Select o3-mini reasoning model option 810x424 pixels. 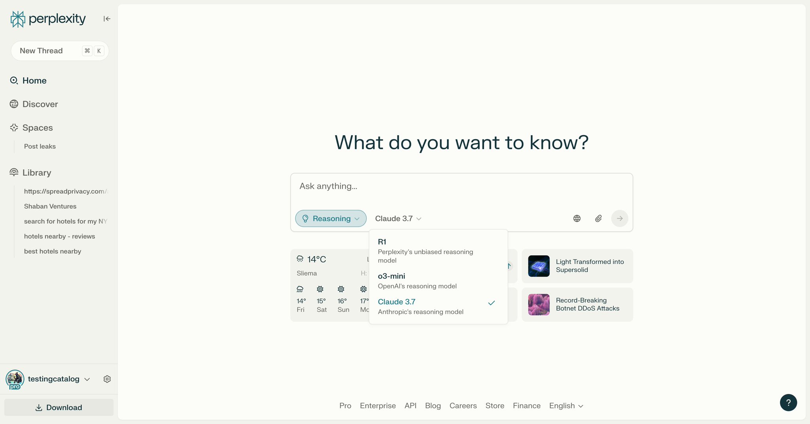tap(438, 281)
